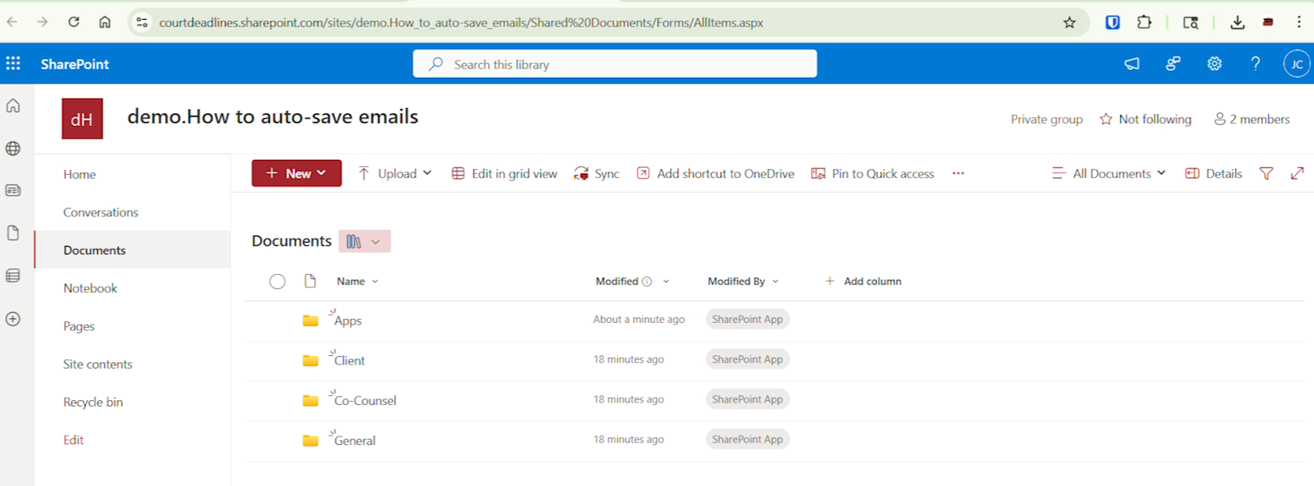Open the New dropdown button

point(296,173)
